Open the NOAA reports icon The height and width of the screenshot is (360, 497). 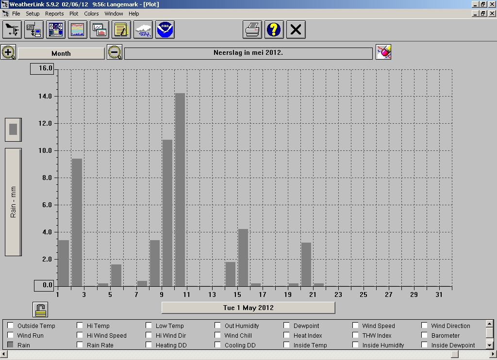point(165,30)
